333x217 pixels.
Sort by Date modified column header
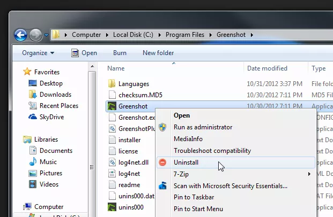pyautogui.click(x=267, y=68)
